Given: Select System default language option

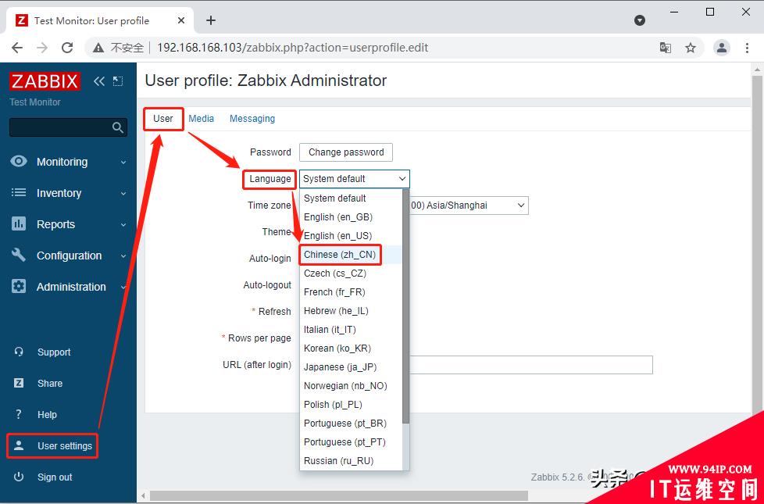Looking at the screenshot, I should [351, 198].
